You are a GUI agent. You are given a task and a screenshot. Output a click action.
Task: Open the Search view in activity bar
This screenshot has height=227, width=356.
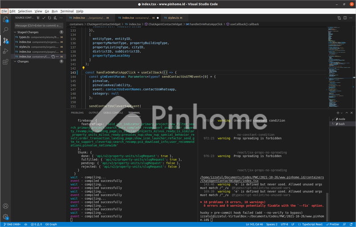6,29
